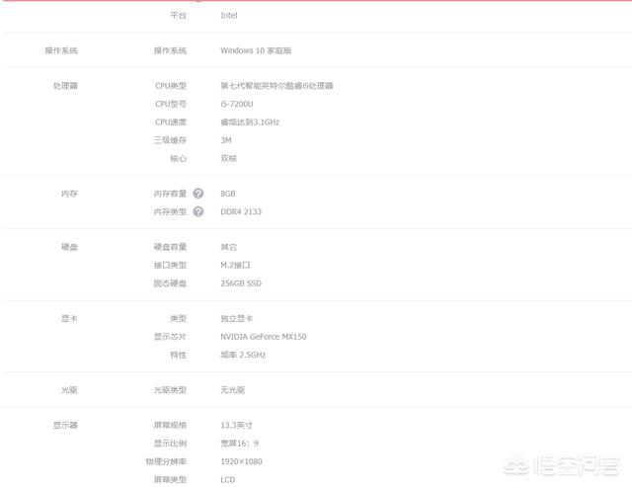Select the 1920×1080 value
This screenshot has width=632, height=487.
[241, 461]
